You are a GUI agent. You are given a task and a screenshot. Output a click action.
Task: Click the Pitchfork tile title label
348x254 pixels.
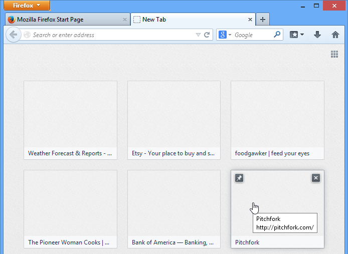point(247,242)
